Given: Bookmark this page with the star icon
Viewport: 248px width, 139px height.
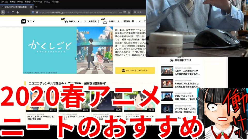Looking at the screenshot, I should click(x=129, y=12).
